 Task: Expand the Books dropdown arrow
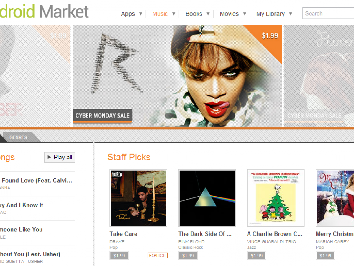tap(208, 14)
